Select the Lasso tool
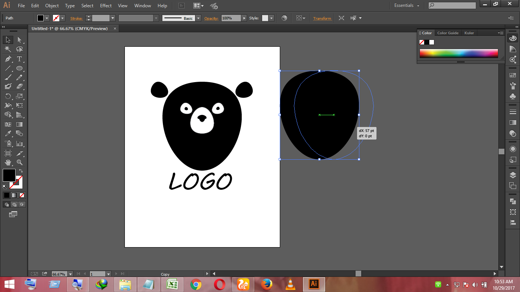 pos(19,49)
